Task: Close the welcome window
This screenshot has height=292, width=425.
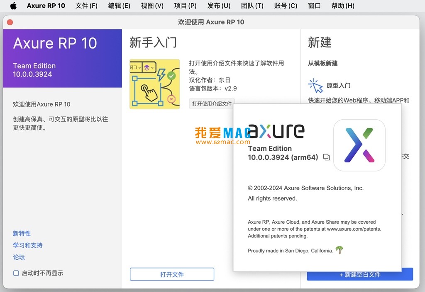Action: pos(10,22)
